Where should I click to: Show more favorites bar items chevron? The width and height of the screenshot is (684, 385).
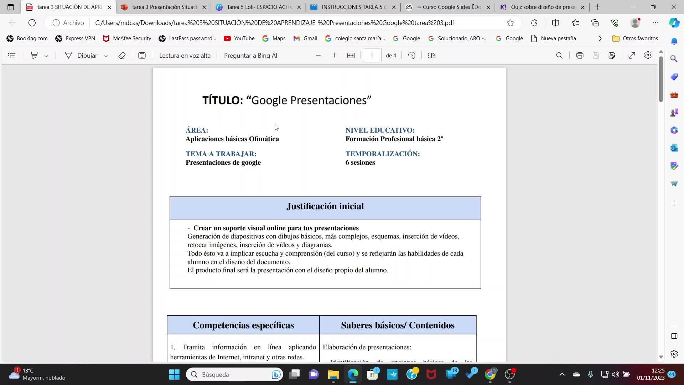pyautogui.click(x=600, y=38)
